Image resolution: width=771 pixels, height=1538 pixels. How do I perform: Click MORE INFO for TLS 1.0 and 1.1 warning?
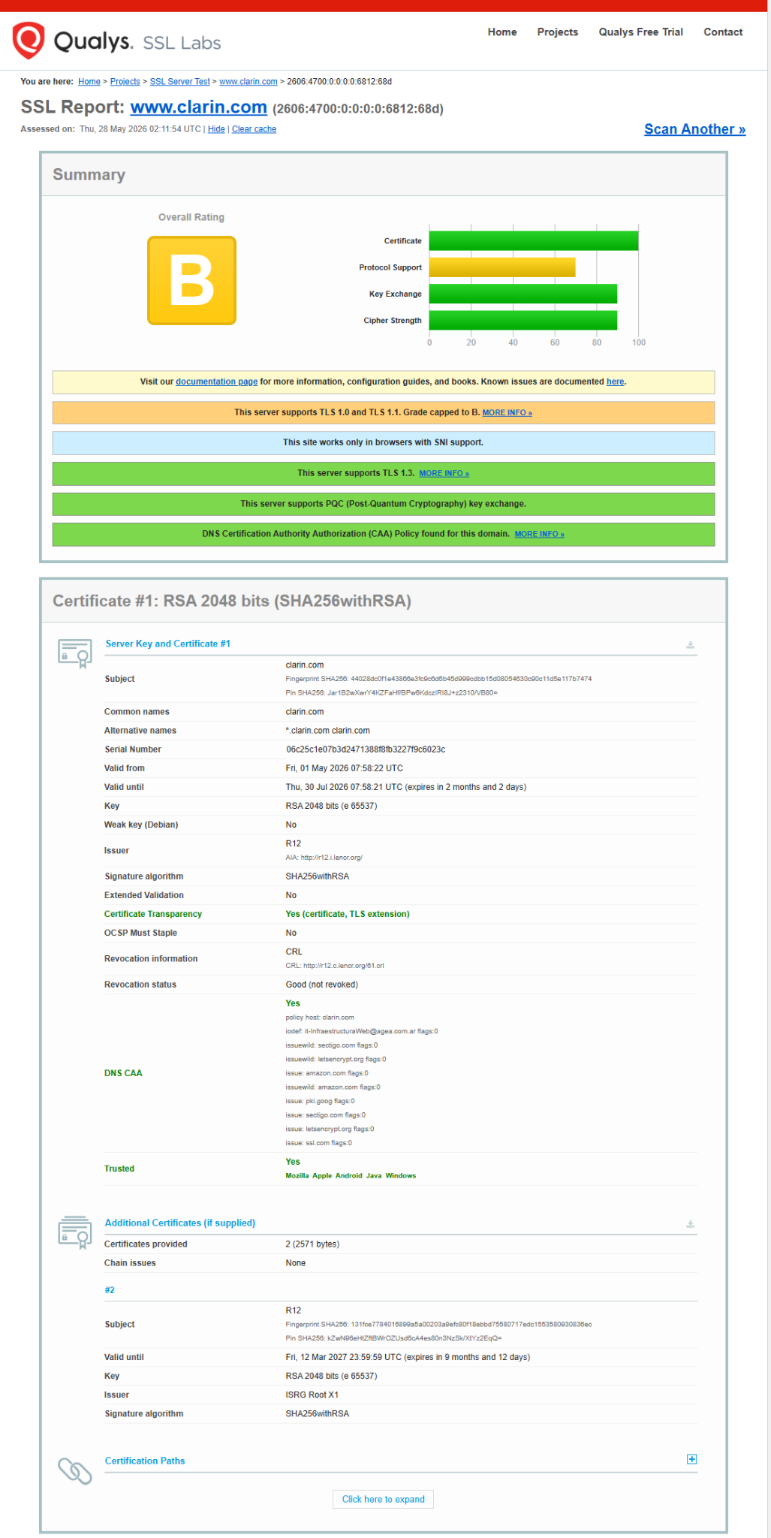507,413
